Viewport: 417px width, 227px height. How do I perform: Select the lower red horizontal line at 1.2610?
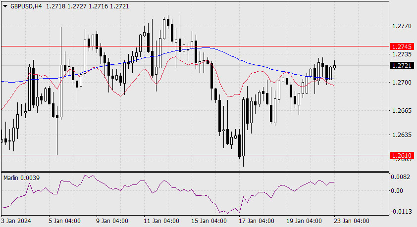click(x=195, y=155)
